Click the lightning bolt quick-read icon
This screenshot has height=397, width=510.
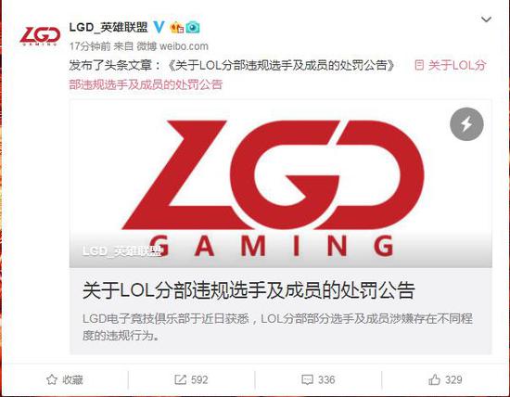pyautogui.click(x=466, y=124)
